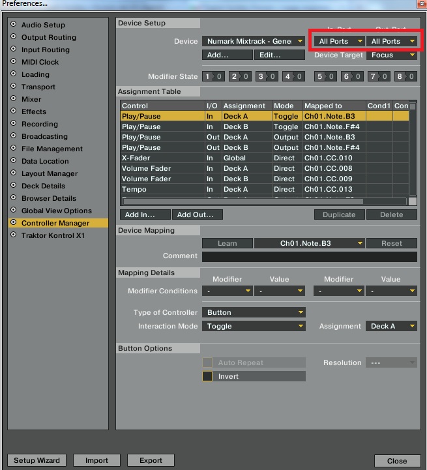Click the Delete assignment button
This screenshot has width=427, height=470.
click(392, 214)
